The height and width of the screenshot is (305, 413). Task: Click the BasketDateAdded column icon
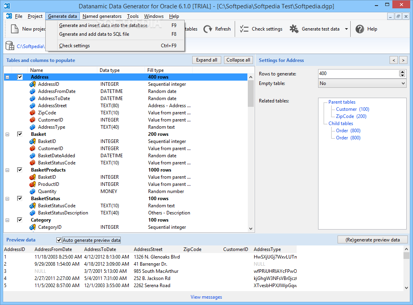coord(33,156)
